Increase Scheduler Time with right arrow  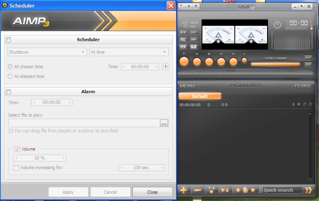[x=156, y=66]
